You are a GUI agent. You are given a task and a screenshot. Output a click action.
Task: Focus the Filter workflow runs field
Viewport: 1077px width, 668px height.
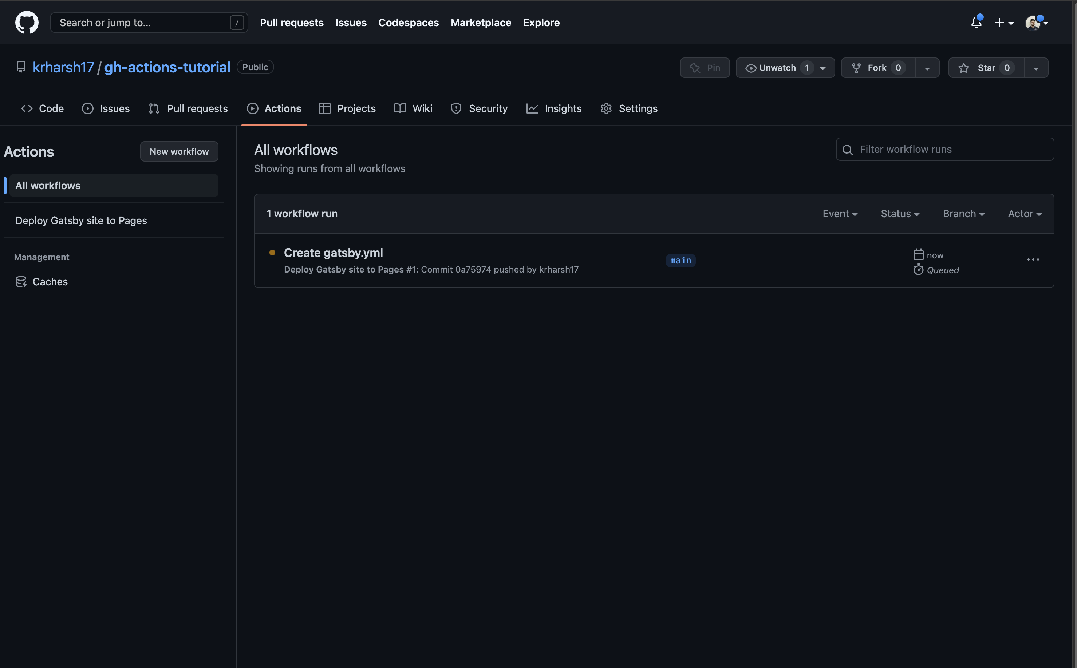click(951, 150)
